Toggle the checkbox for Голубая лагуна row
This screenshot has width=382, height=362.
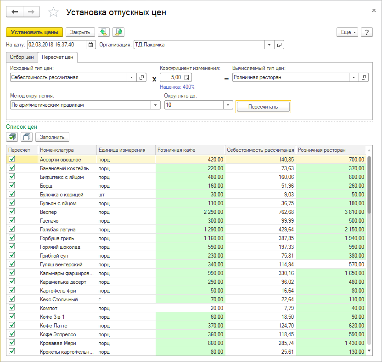(12, 229)
